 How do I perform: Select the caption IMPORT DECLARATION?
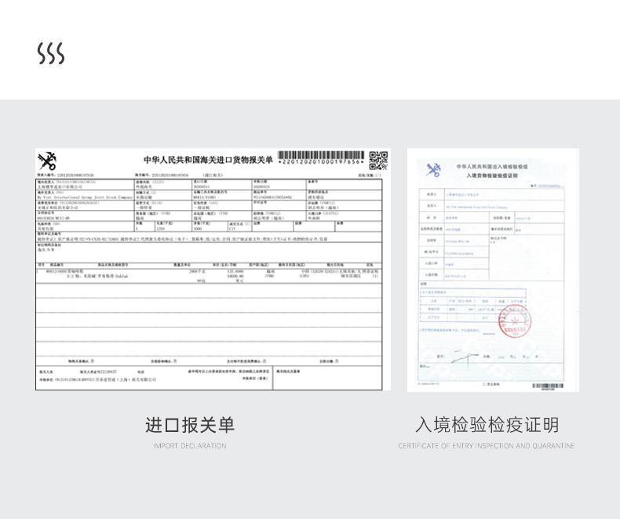tap(190, 446)
